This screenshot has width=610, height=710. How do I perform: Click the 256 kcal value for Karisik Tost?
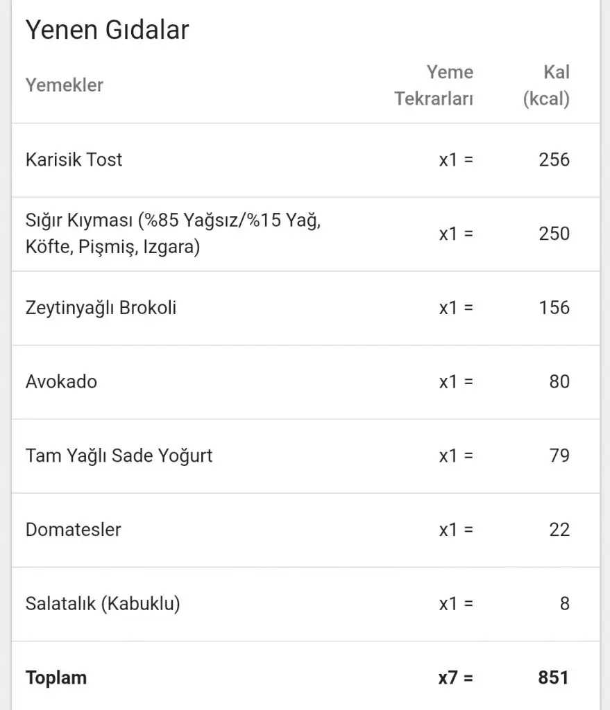554,159
